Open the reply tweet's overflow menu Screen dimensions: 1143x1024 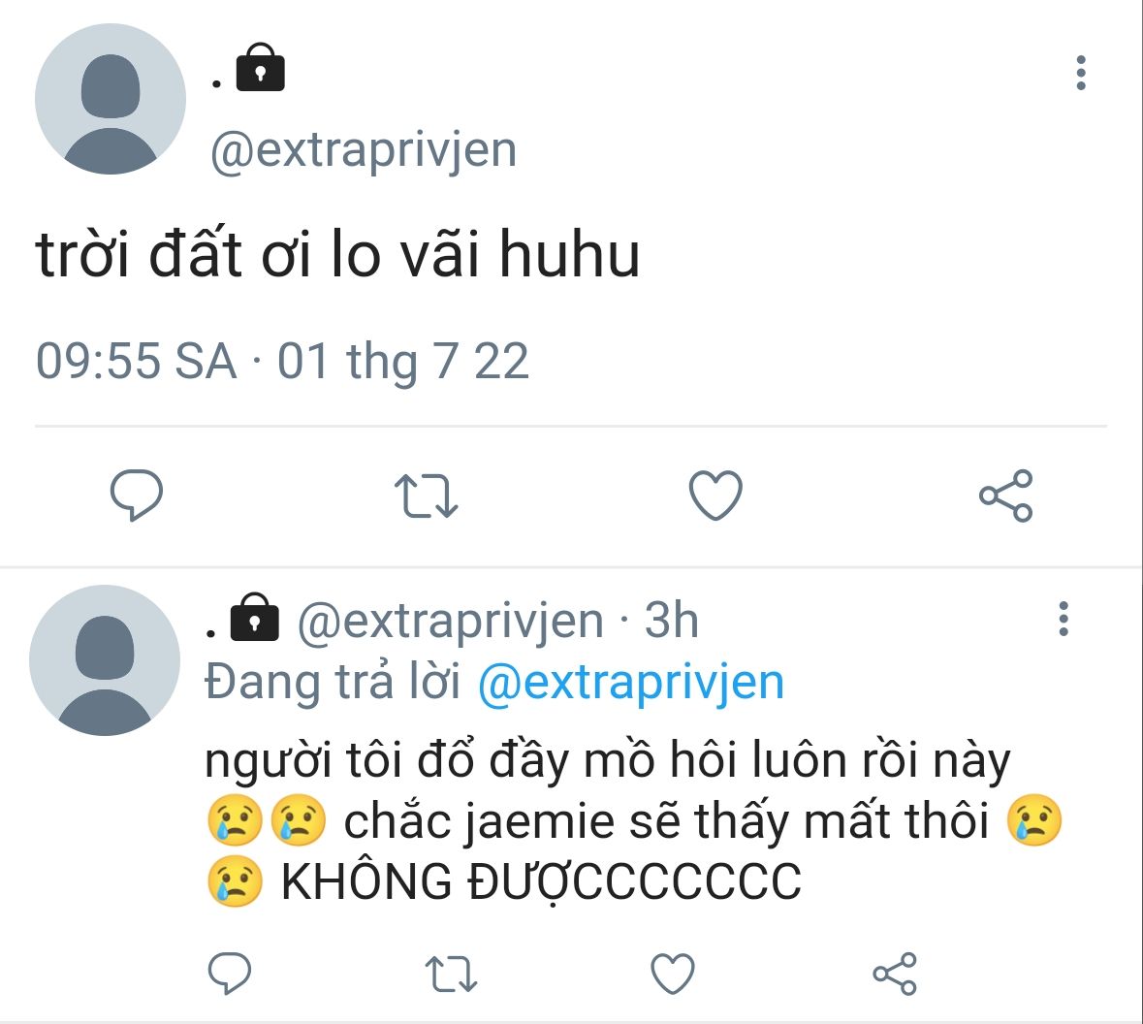coord(1064,619)
